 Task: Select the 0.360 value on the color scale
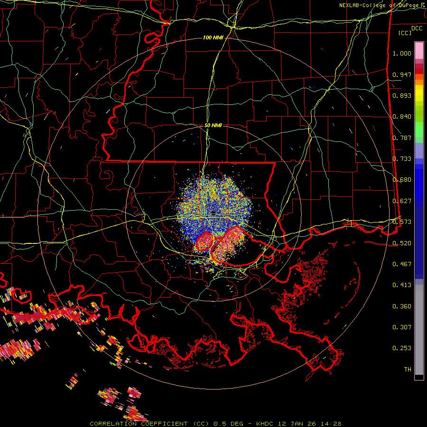pyautogui.click(x=402, y=306)
